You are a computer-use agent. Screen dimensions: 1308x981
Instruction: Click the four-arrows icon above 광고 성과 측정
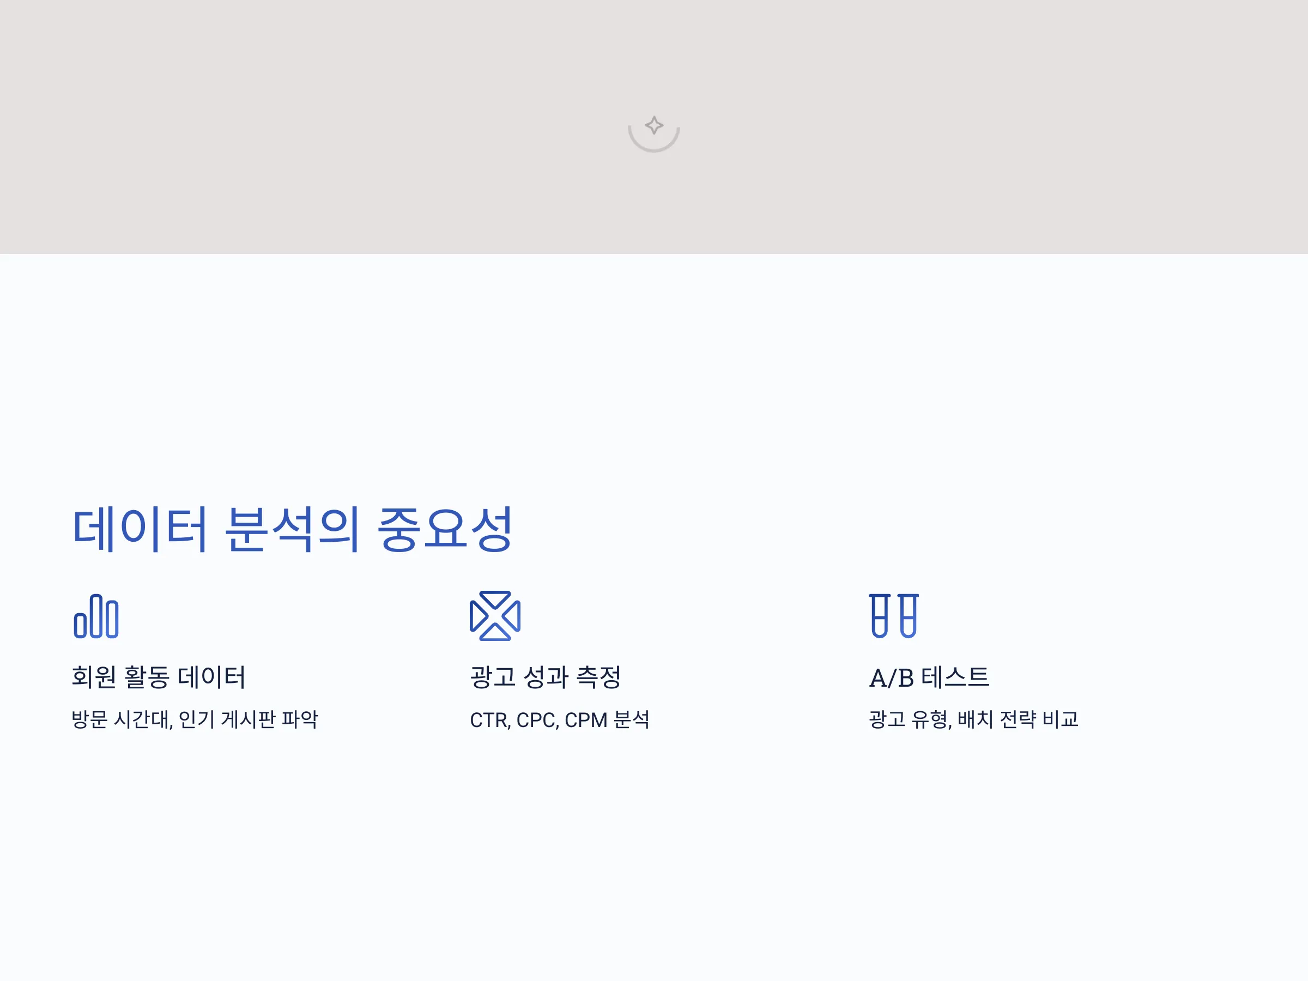(x=495, y=615)
